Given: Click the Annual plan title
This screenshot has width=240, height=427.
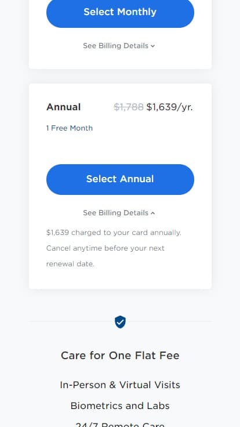Looking at the screenshot, I should coord(63,107).
